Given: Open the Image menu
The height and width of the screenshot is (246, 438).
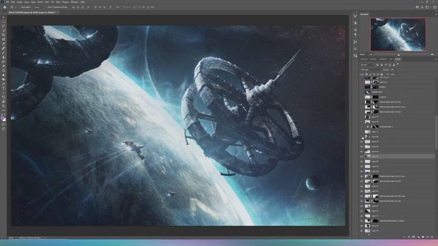Looking at the screenshot, I should tap(19, 2).
